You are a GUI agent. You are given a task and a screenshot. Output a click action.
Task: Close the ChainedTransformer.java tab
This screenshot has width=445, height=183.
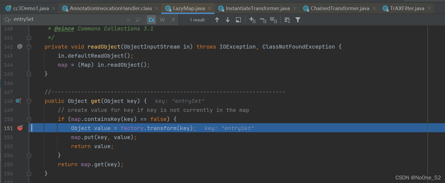(x=374, y=9)
